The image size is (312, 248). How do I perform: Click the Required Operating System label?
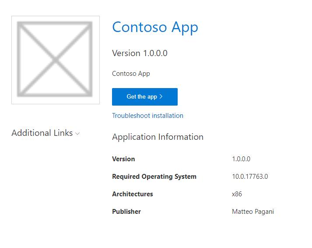pos(154,177)
